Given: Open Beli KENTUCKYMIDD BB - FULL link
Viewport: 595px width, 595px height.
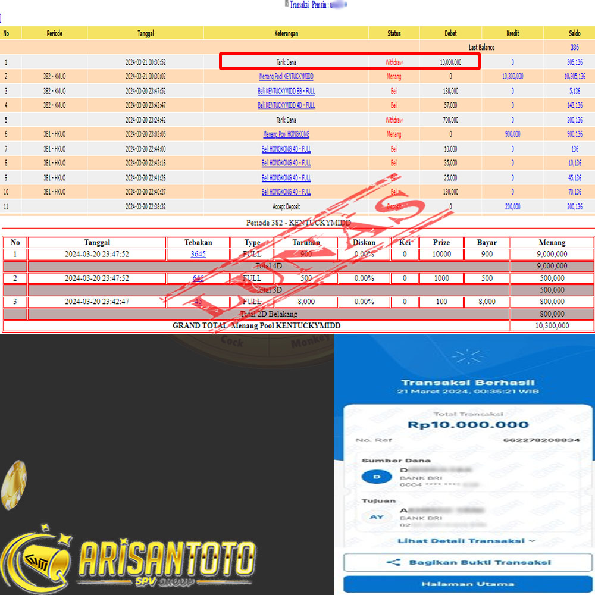Looking at the screenshot, I should [286, 91].
